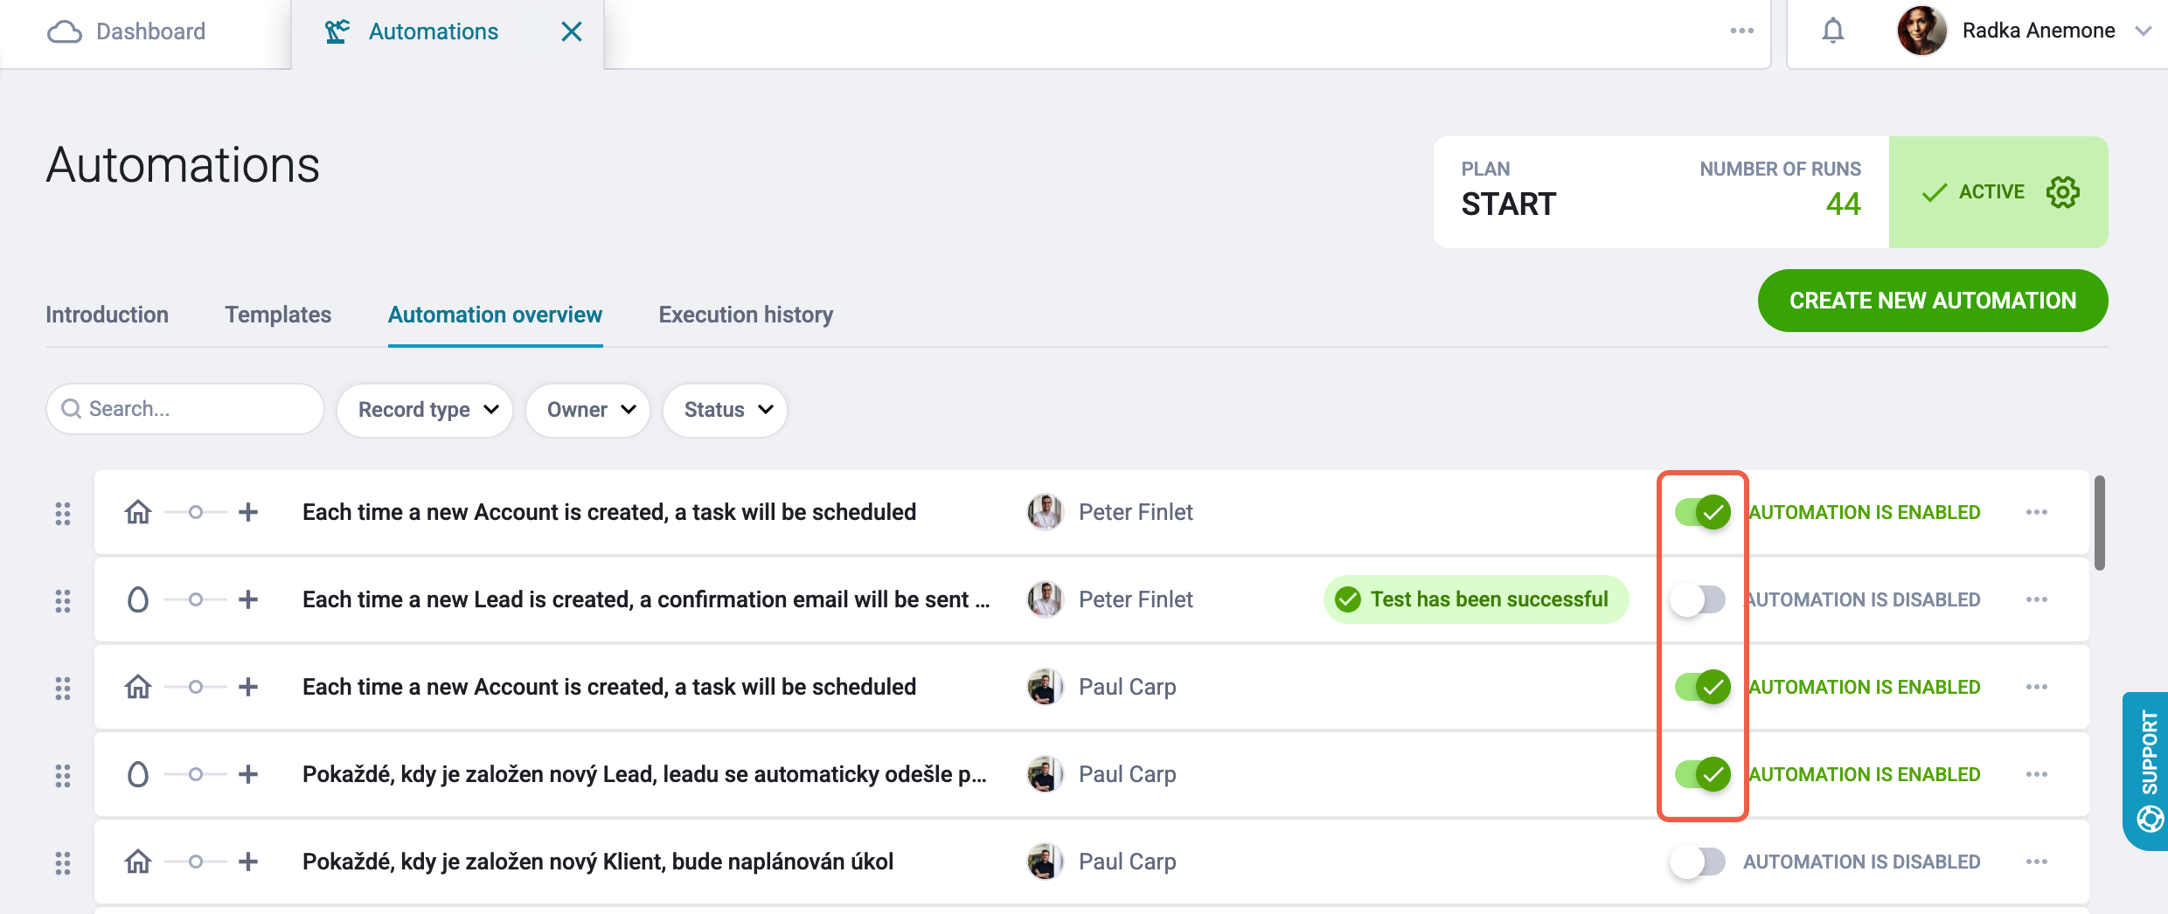Disable Peter Finlet's Account task automation toggle

click(x=1702, y=512)
